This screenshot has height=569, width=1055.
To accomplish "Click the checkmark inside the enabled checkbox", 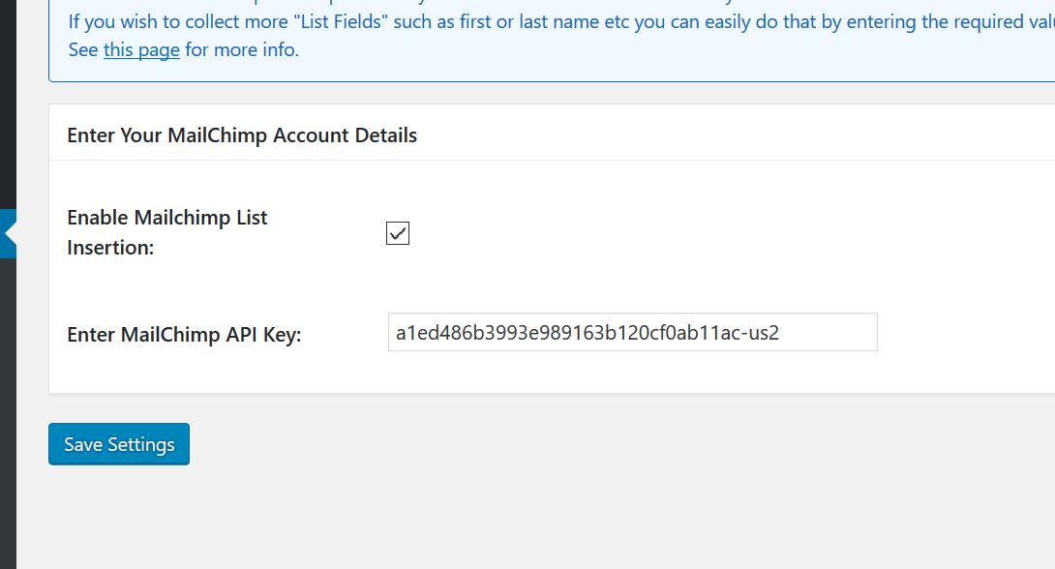I will pos(399,233).
